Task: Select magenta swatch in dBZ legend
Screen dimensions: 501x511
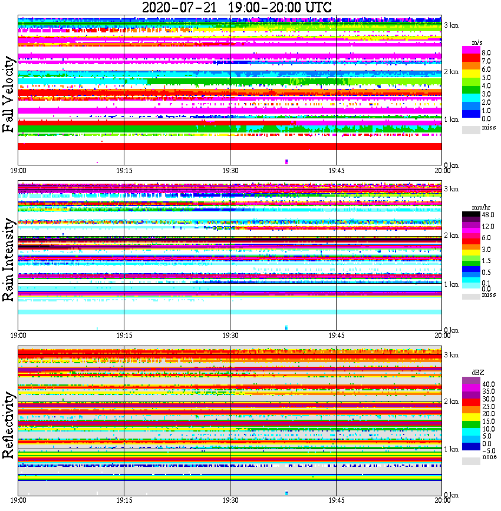Action: click(x=472, y=388)
